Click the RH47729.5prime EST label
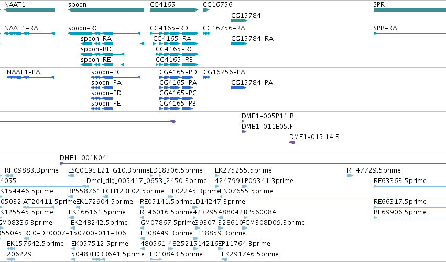 click(374, 170)
